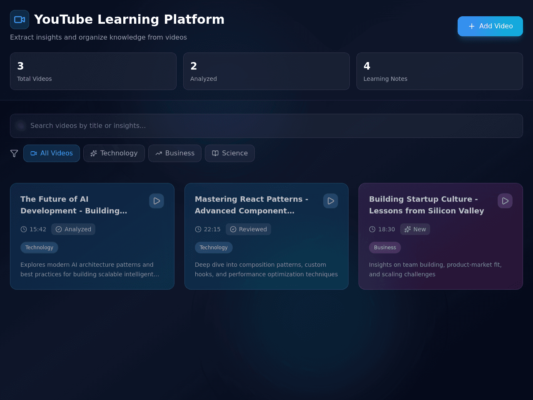Click description 'Deep dive into composition patterns'
This screenshot has height=400, width=533.
point(266,270)
